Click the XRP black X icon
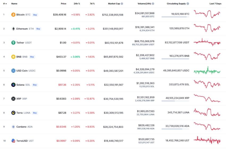 coord(13,99)
